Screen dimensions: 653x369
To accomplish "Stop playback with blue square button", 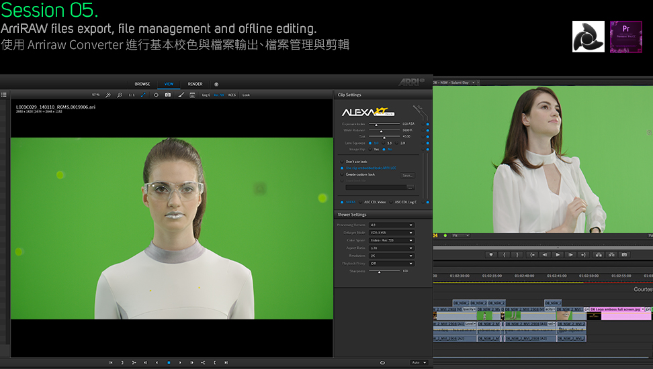I will [169, 363].
